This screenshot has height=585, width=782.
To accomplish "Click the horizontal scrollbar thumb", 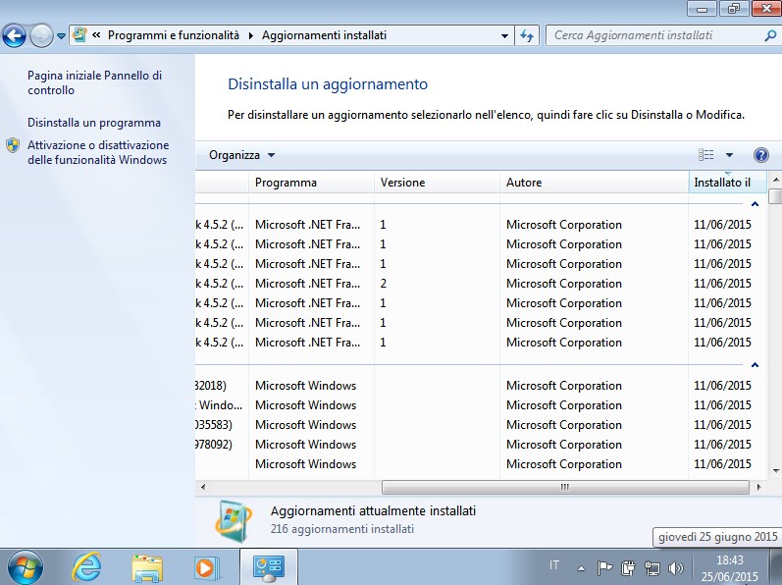I will 565,487.
